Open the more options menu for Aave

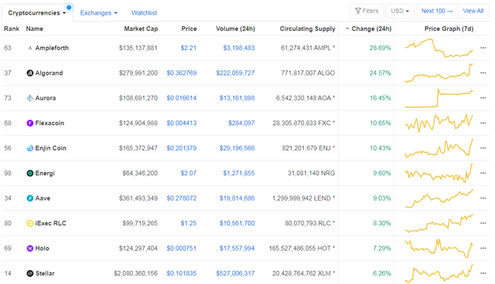(483, 198)
